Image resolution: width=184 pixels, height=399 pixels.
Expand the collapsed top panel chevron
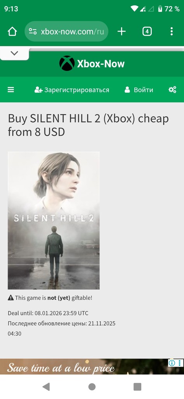(14, 53)
